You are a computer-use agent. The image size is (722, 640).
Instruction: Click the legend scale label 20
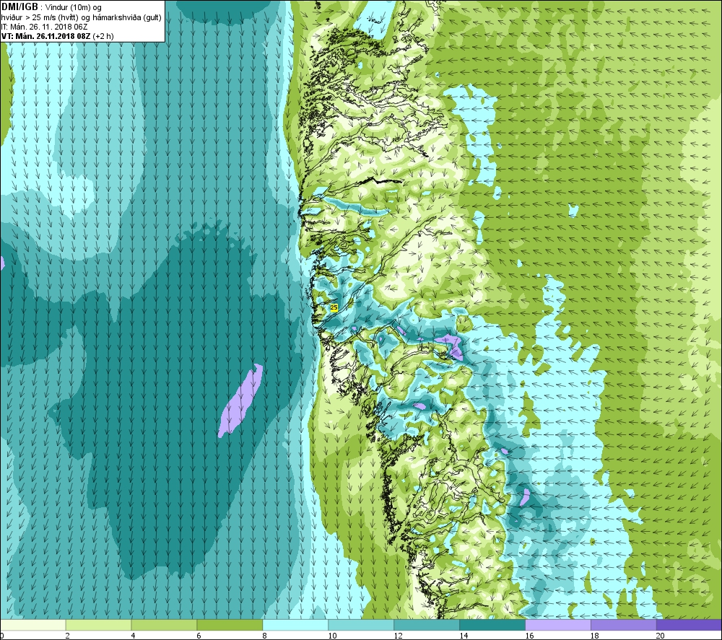coord(661,636)
